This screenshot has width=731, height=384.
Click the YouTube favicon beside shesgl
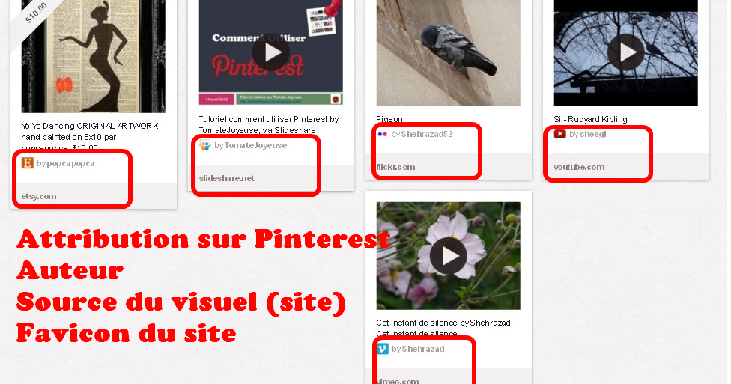pyautogui.click(x=560, y=134)
